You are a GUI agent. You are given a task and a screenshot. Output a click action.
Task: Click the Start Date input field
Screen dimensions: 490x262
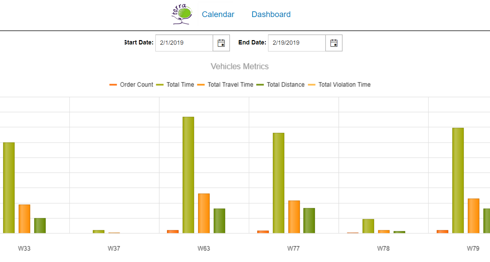(x=184, y=43)
